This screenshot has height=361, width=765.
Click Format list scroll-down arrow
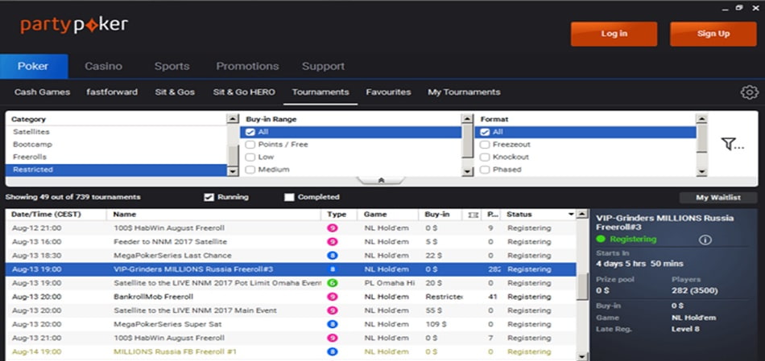(701, 171)
